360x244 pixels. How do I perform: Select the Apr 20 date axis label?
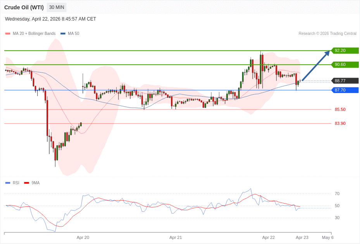coord(83,237)
